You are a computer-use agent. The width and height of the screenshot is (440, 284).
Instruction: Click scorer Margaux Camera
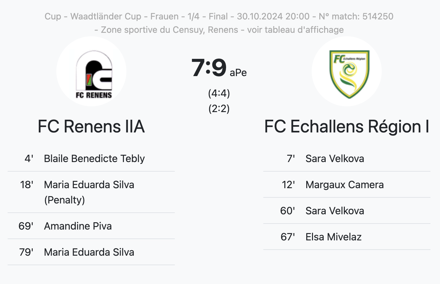344,185
